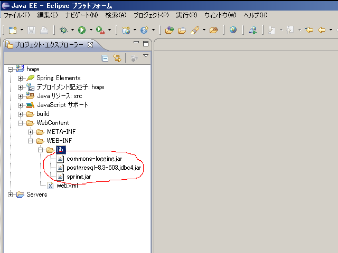This screenshot has height=253, width=338.
Task: Click the Debug bug icon
Action: pyautogui.click(x=63, y=30)
